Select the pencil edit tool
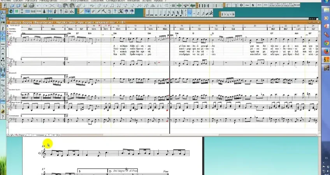 82,11
